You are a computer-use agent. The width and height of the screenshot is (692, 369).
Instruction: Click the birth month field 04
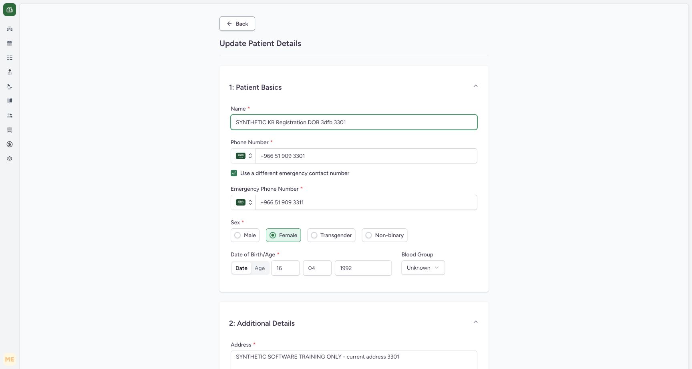[x=317, y=268]
